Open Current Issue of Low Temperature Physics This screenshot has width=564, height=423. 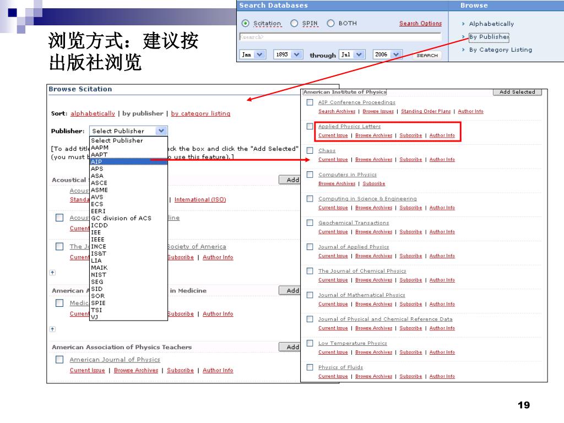[x=333, y=352]
